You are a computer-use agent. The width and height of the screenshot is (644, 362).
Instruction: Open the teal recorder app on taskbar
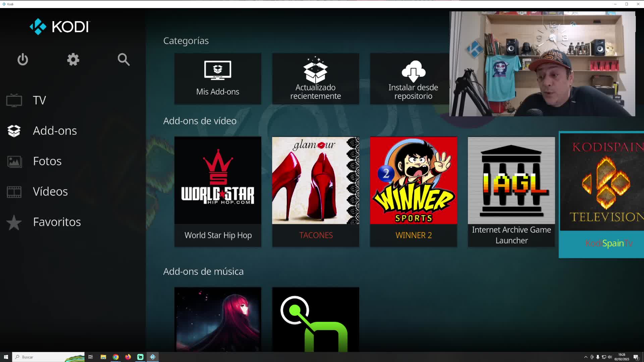pyautogui.click(x=141, y=357)
